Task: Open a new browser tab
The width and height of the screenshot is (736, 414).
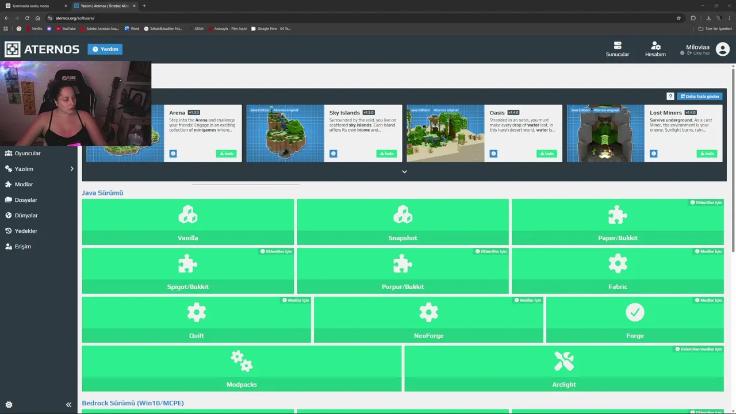Action: pos(144,6)
